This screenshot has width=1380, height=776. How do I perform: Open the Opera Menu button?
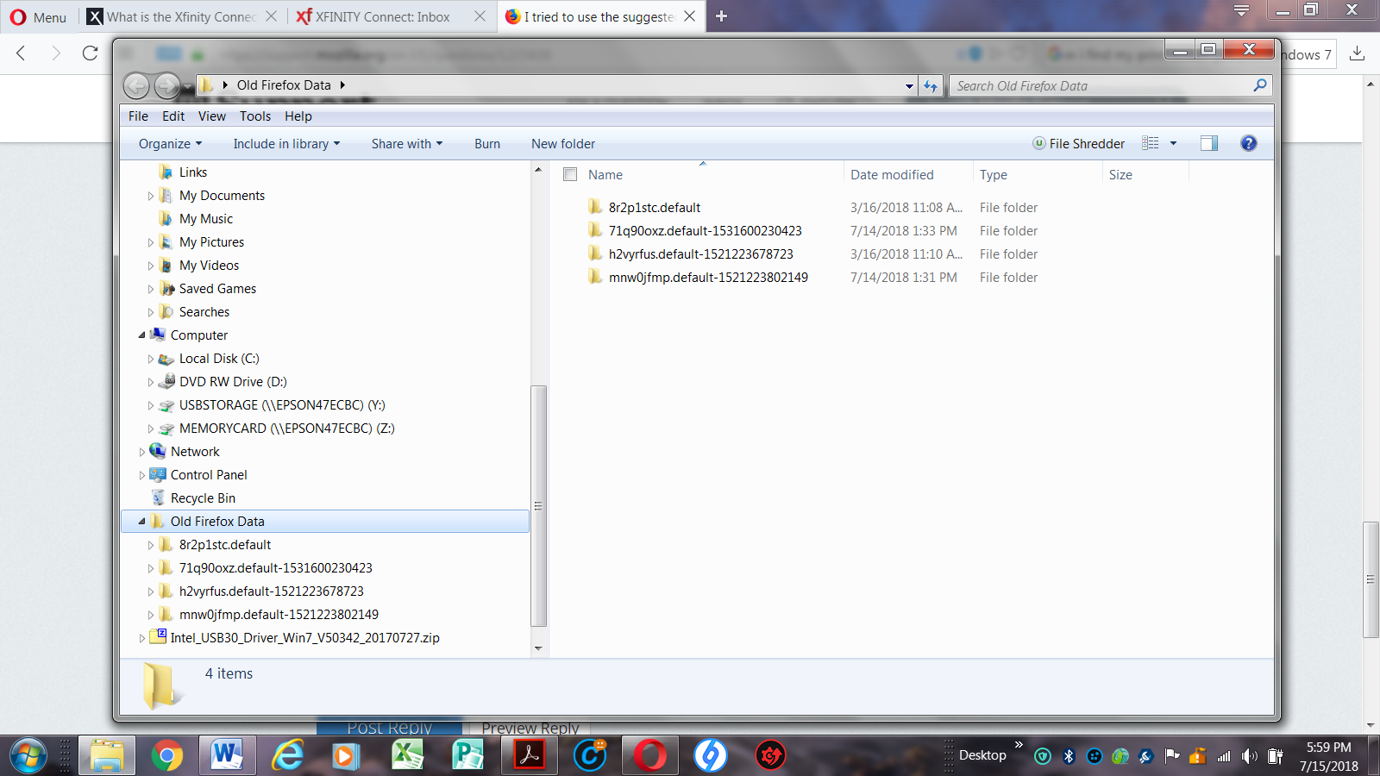[38, 17]
